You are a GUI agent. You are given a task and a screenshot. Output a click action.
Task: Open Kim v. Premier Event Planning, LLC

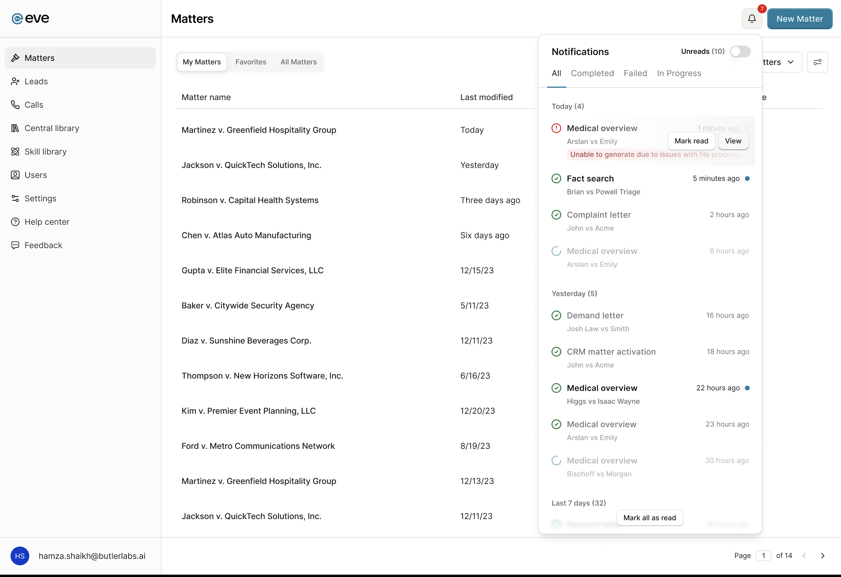click(249, 411)
